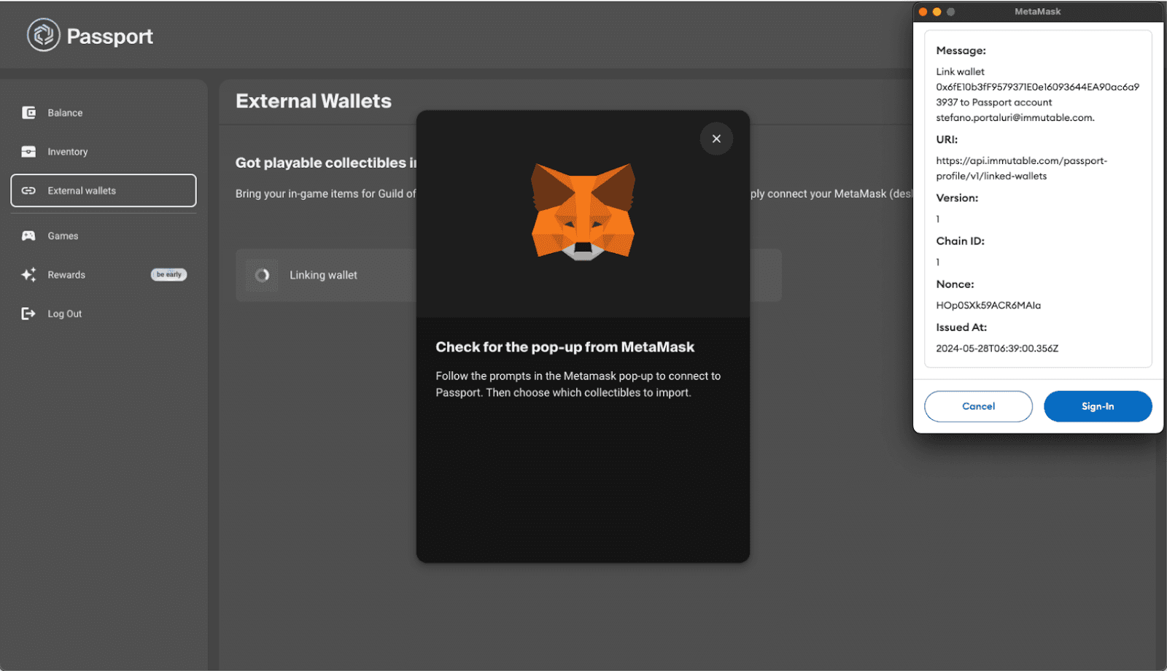Click the Rewards sparkles icon
The height and width of the screenshot is (671, 1167).
tap(28, 275)
